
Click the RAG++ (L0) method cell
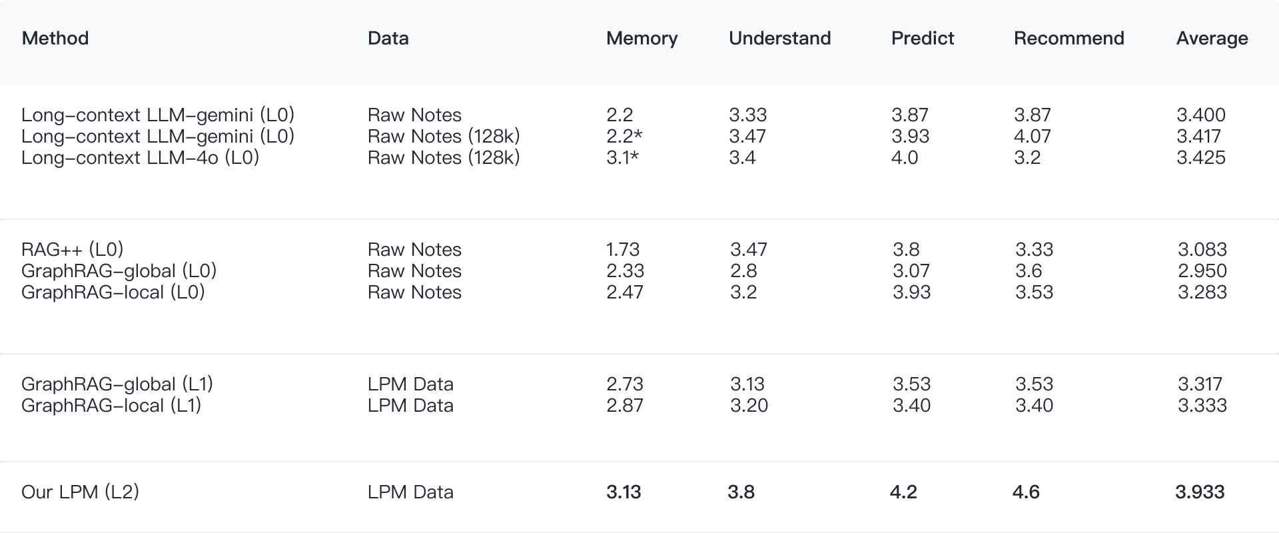73,250
